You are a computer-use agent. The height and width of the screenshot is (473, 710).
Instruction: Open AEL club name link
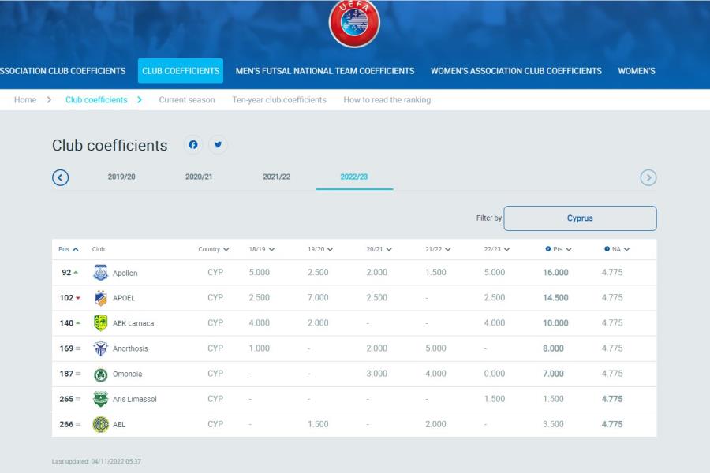pyautogui.click(x=119, y=425)
